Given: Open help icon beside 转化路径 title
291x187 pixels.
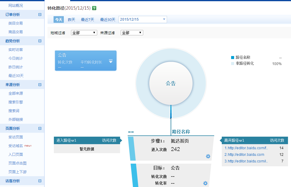Looking at the screenshot, I should [94, 8].
